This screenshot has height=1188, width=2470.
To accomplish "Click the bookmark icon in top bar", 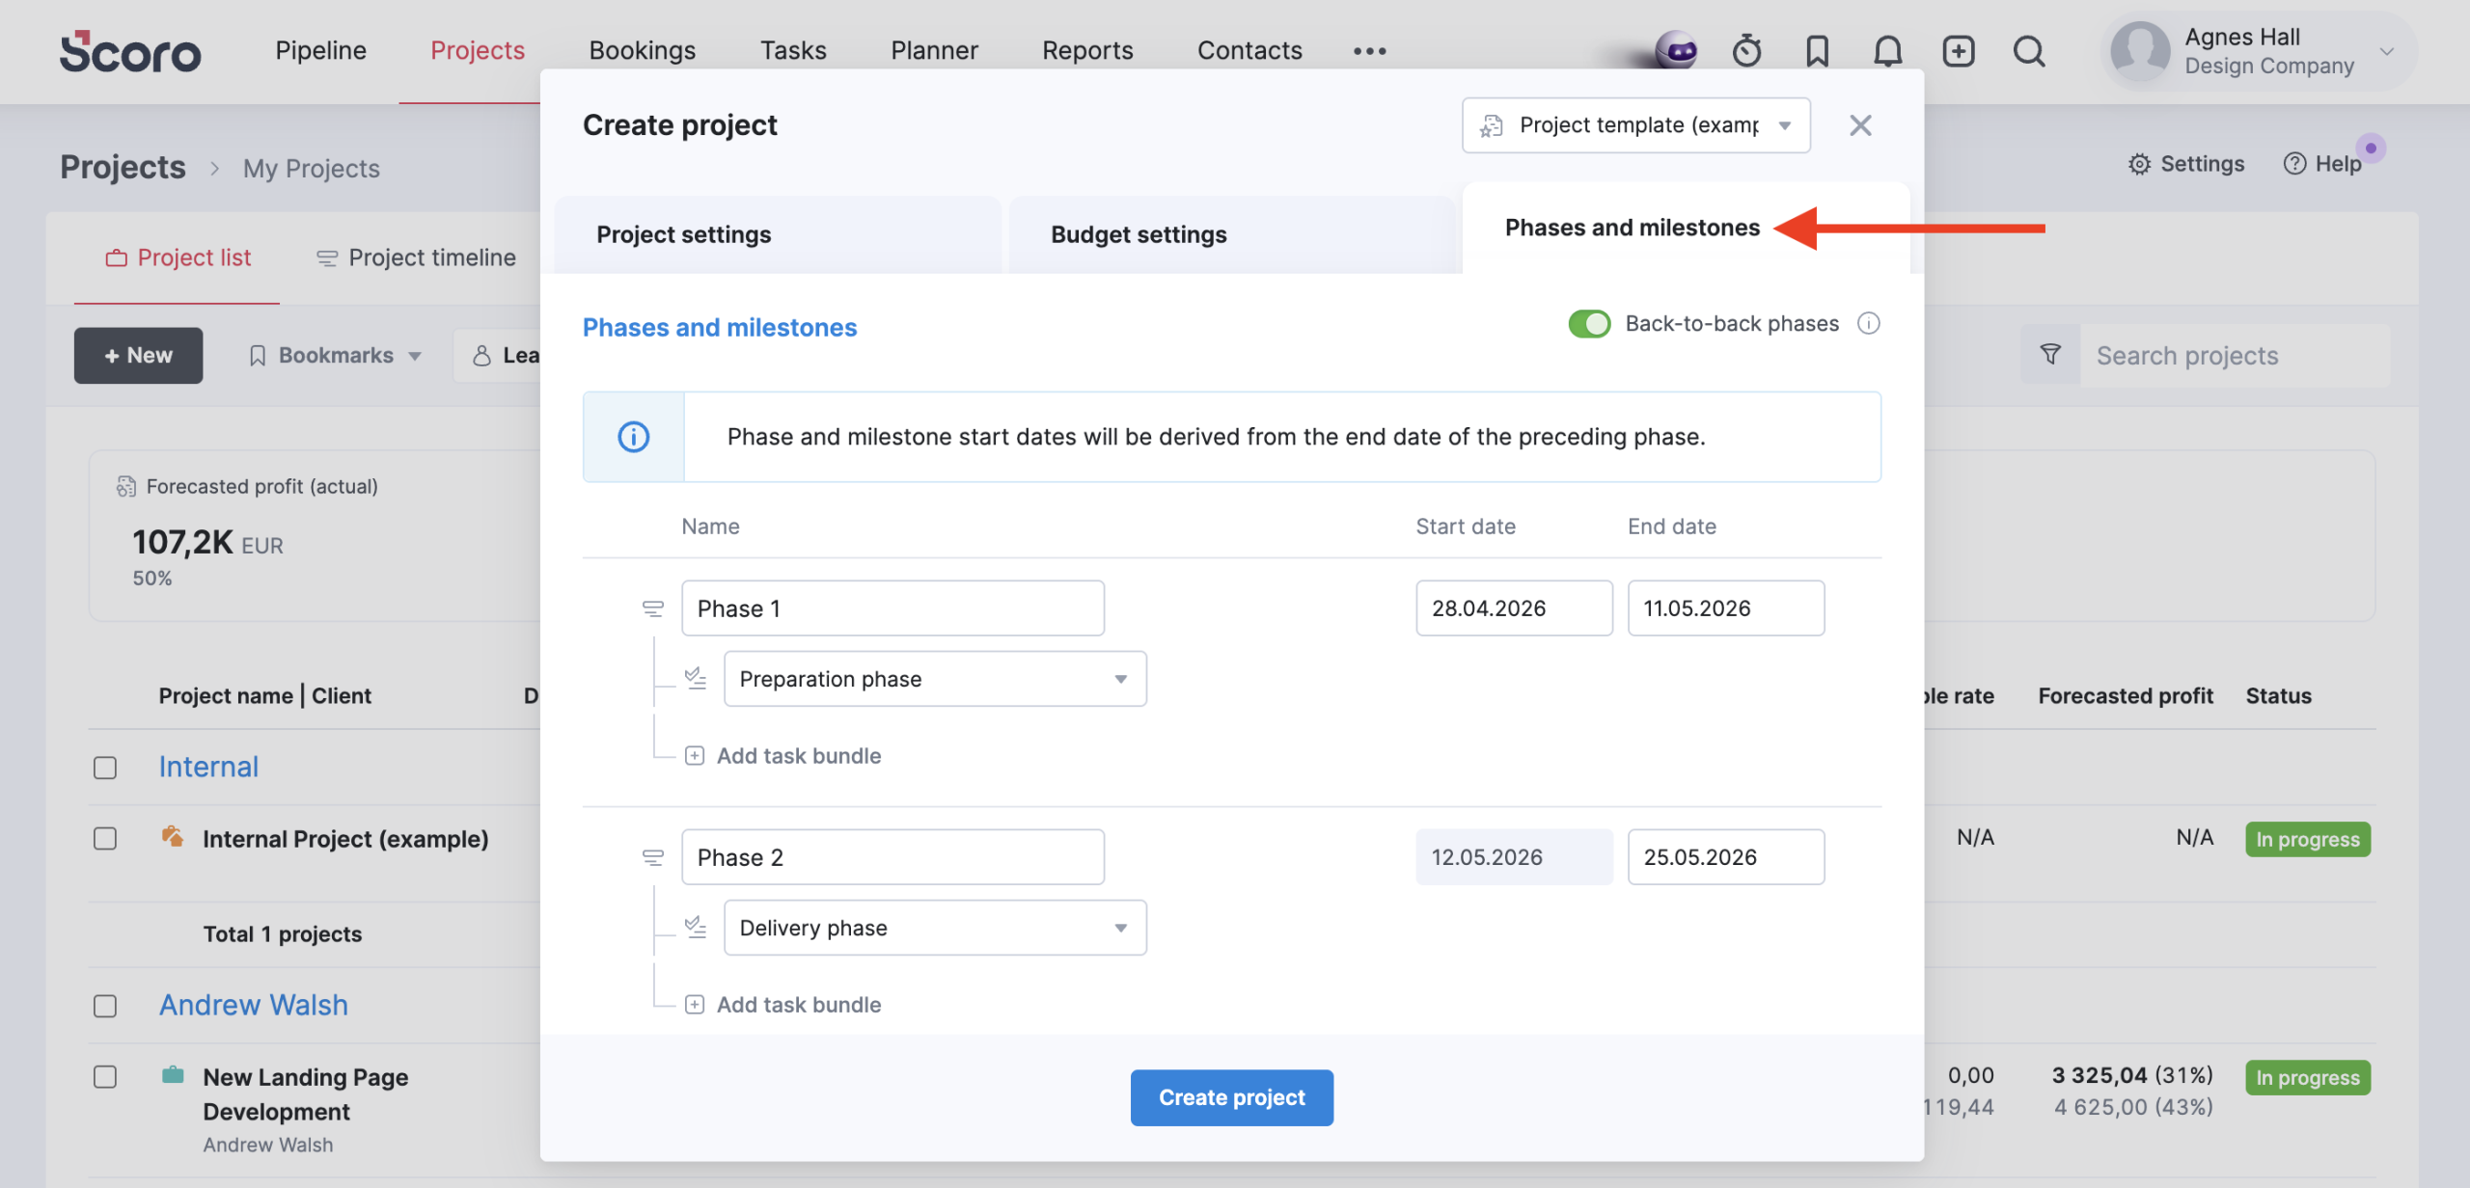I will coord(1817,50).
